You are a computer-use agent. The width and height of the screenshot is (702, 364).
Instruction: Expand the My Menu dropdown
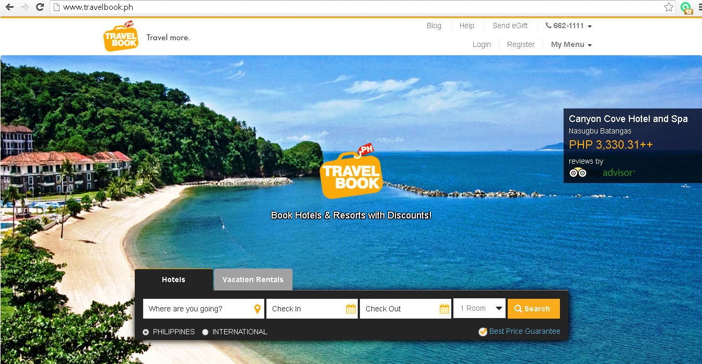[x=571, y=44]
